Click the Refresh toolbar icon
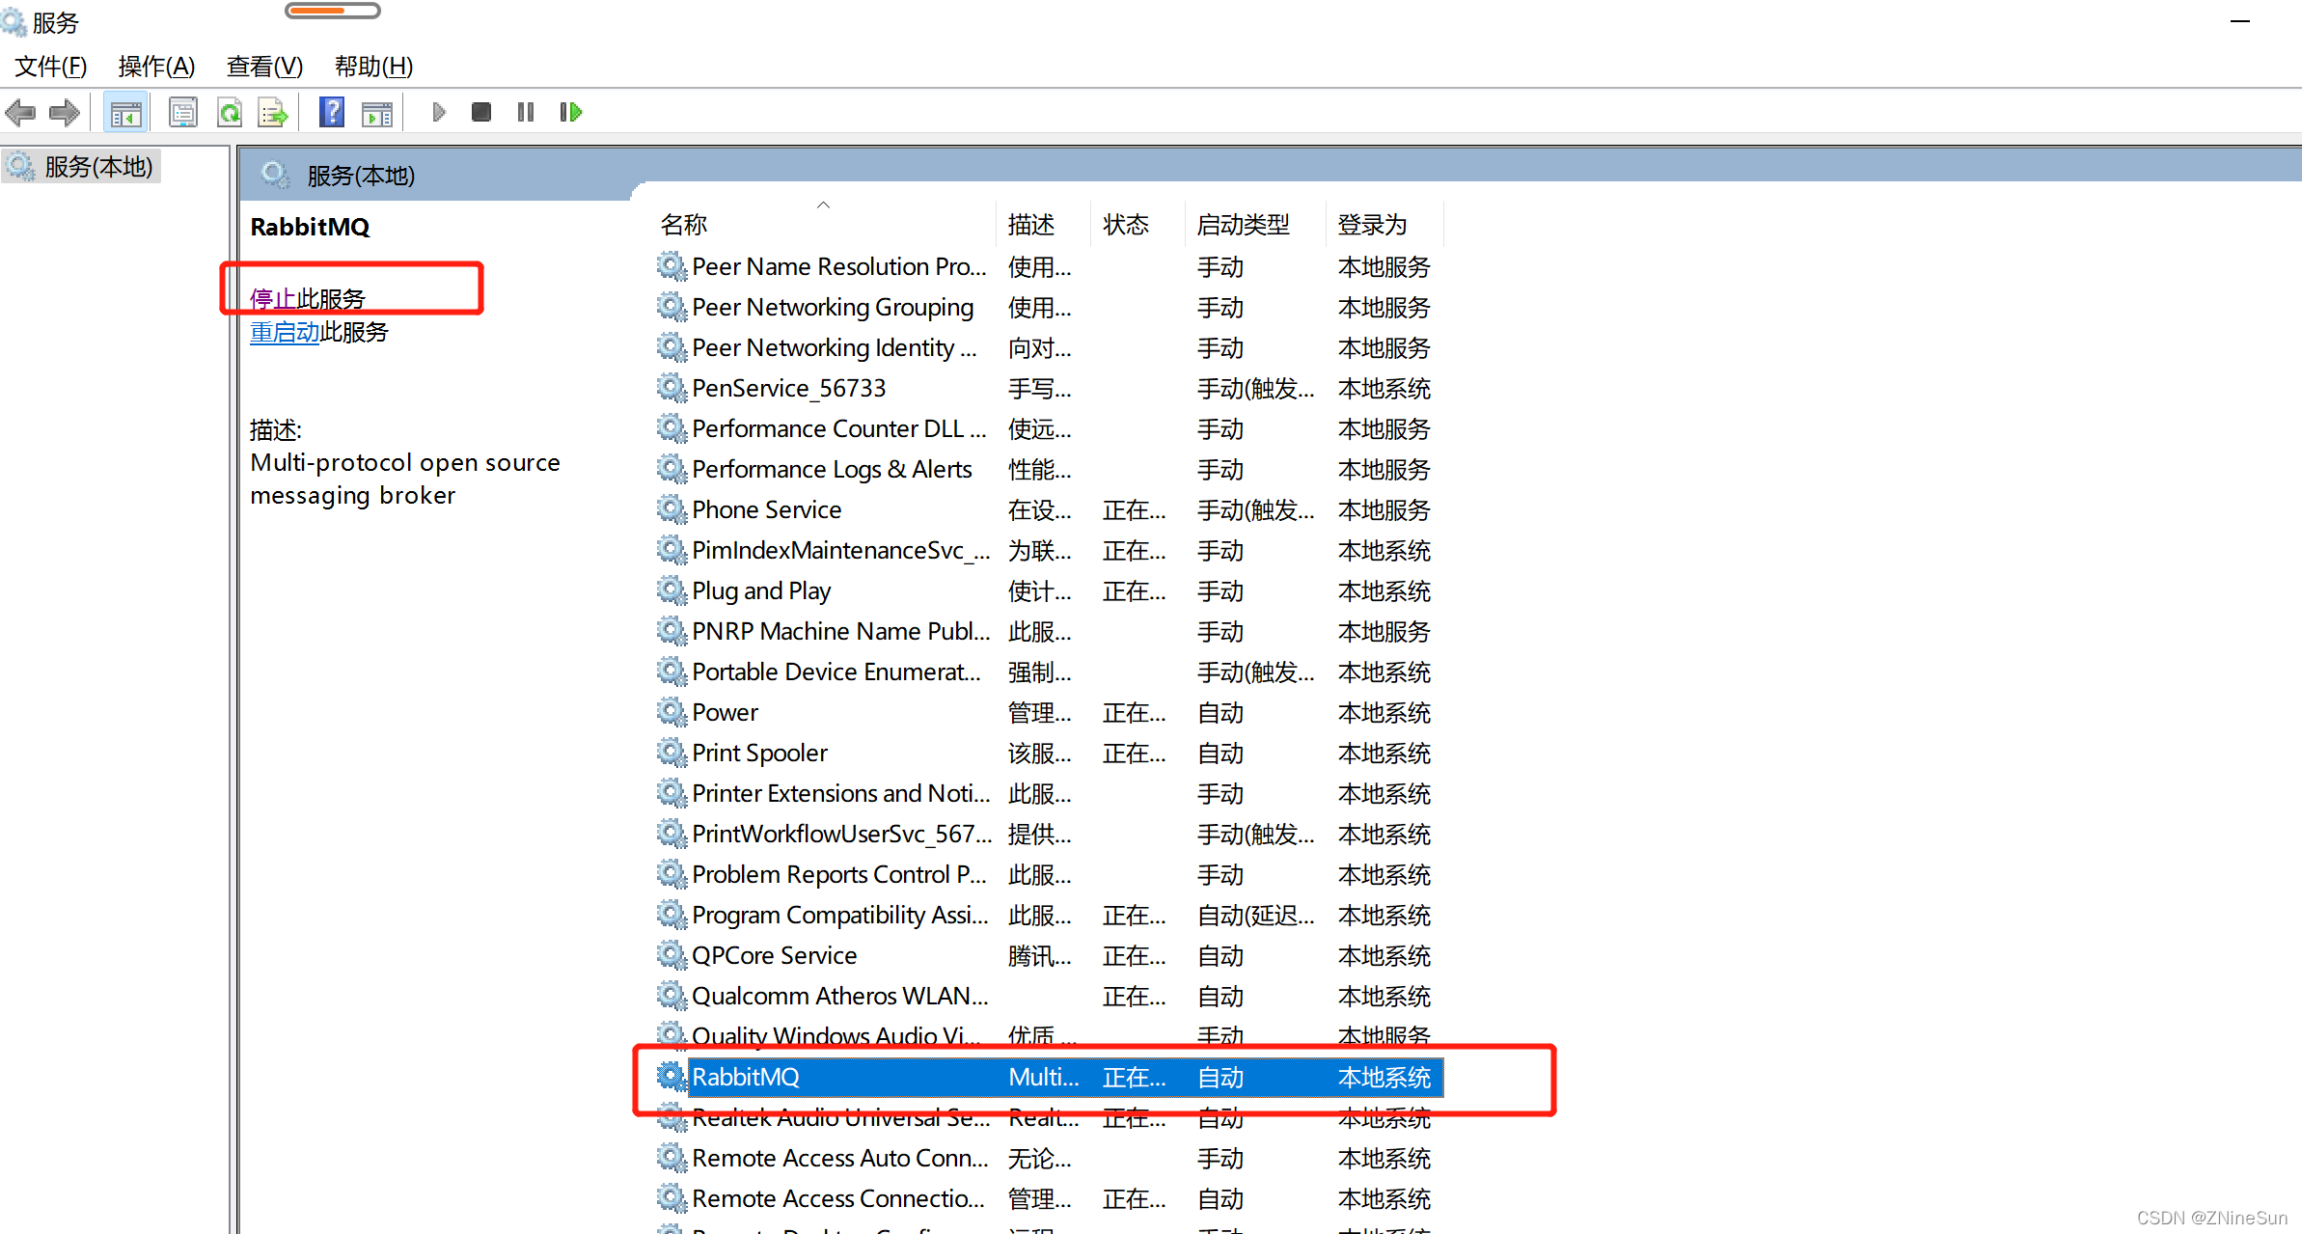Viewport: 2302px width, 1234px height. click(x=230, y=113)
